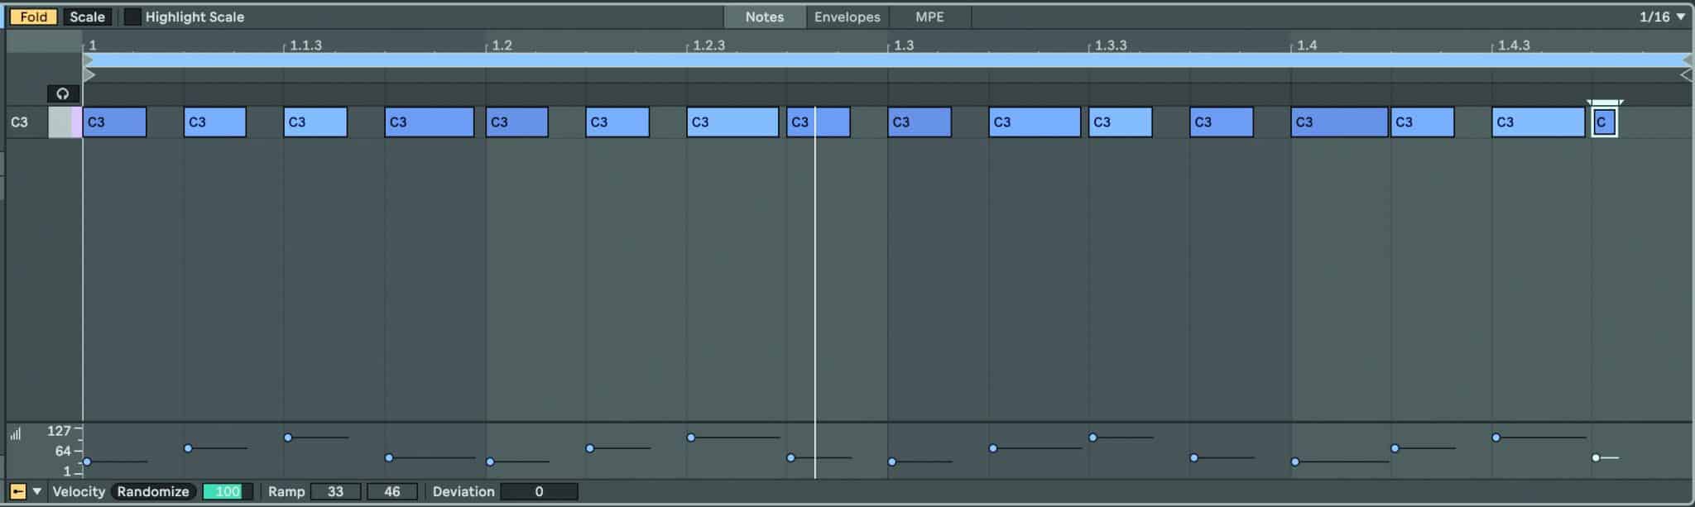Toggle the Fold button
This screenshot has height=507, width=1695.
[34, 17]
